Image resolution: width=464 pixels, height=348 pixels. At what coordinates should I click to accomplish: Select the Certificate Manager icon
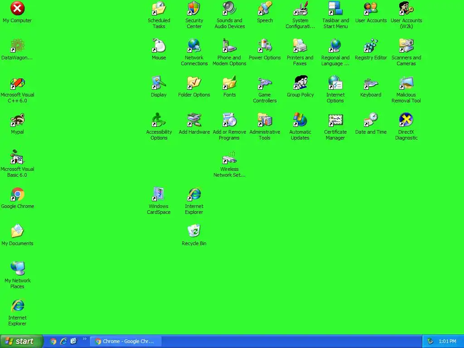[x=335, y=120]
